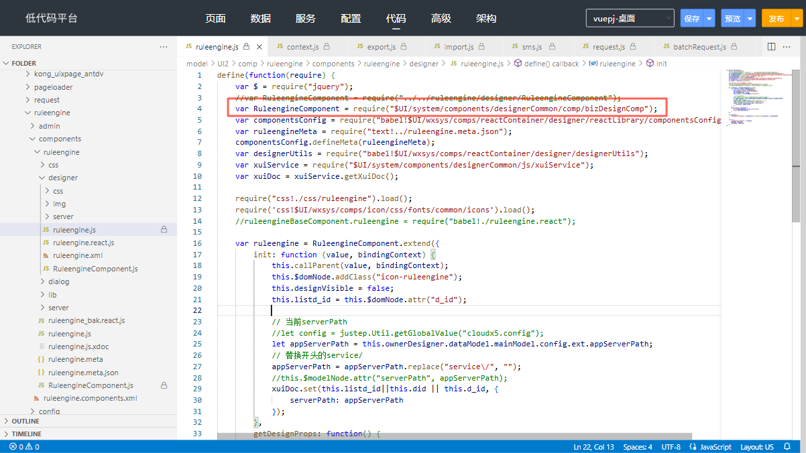Viewport: 806px width, 453px height.
Task: Select the 代码 menu
Action: click(x=396, y=19)
